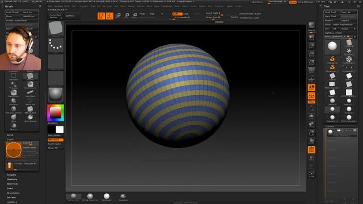The image size is (363, 204).
Task: Click Load Tool button
Action: [332, 12]
